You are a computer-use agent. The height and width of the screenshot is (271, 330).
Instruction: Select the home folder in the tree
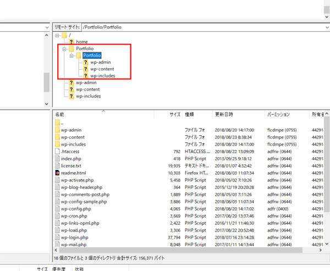click(81, 42)
